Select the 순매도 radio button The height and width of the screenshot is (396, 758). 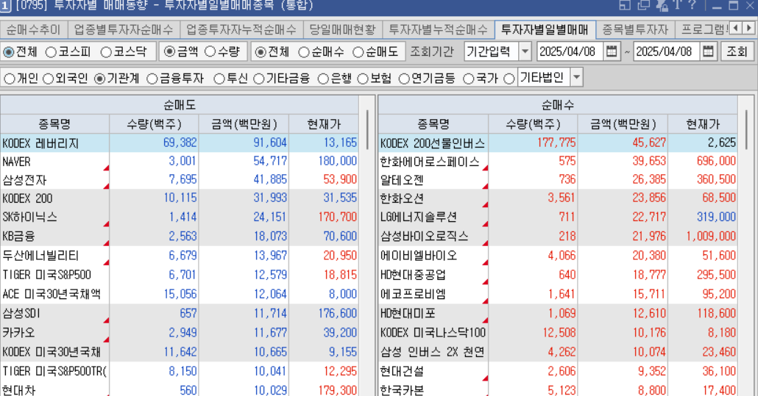point(358,52)
